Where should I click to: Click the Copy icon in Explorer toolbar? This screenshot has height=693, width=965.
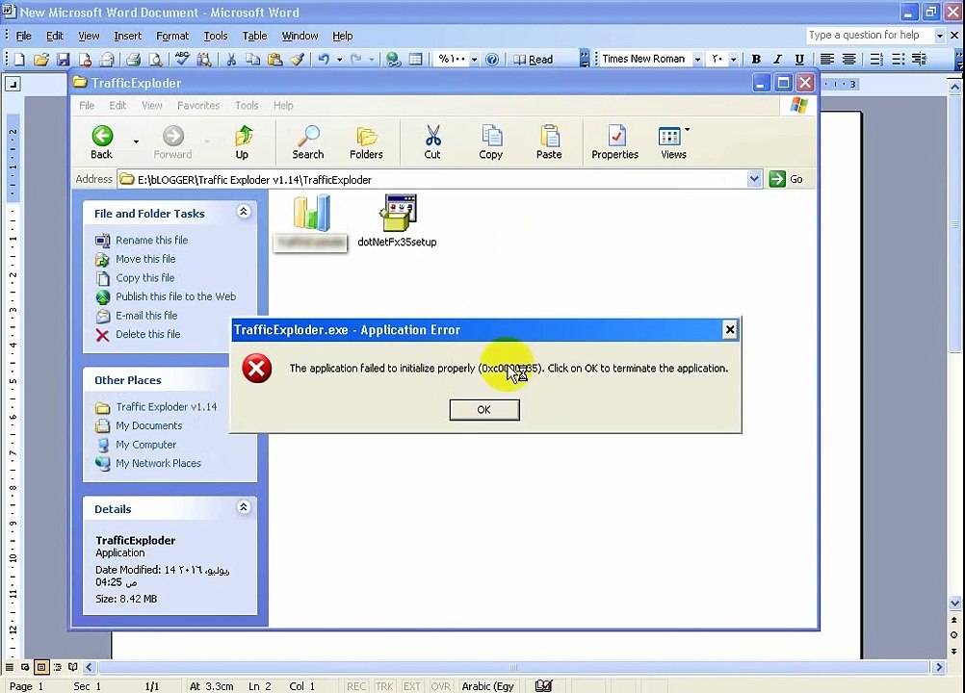coord(491,142)
